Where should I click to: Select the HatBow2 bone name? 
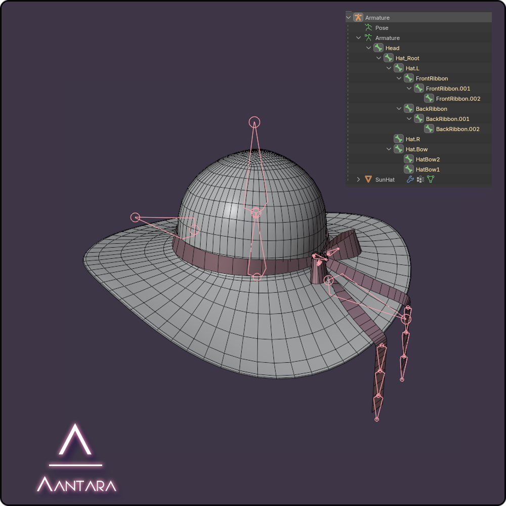pos(428,159)
